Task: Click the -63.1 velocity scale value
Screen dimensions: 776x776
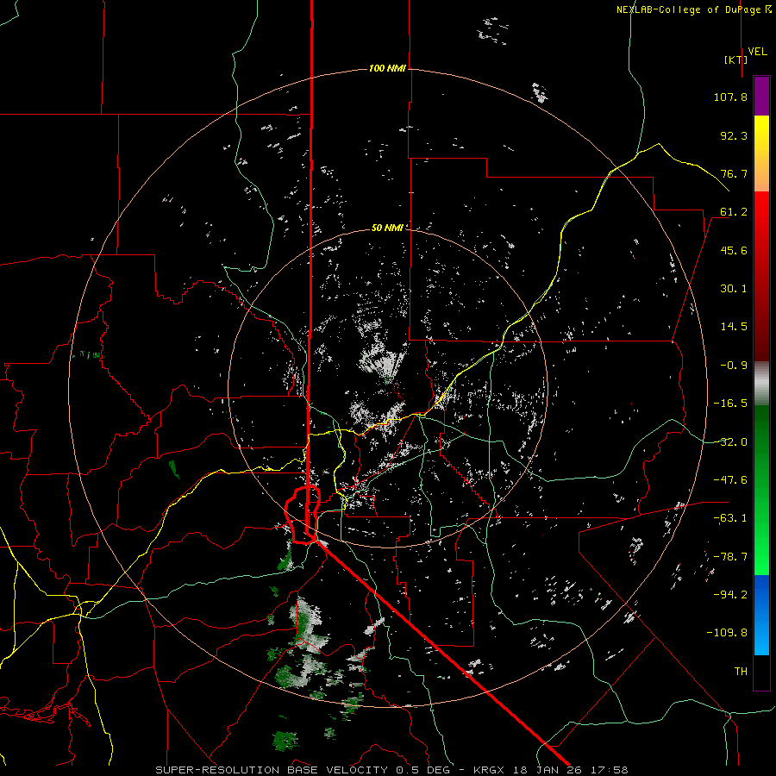Action: click(730, 518)
